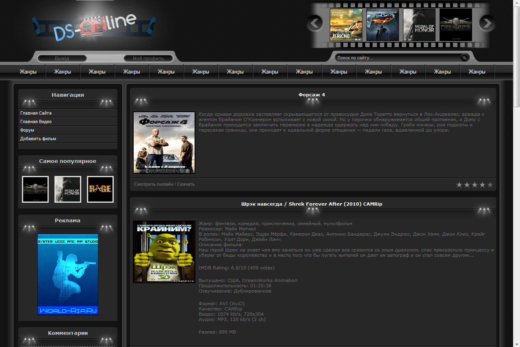Click the scrollbar up arrow
The image size is (520, 347).
pyautogui.click(x=516, y=3)
